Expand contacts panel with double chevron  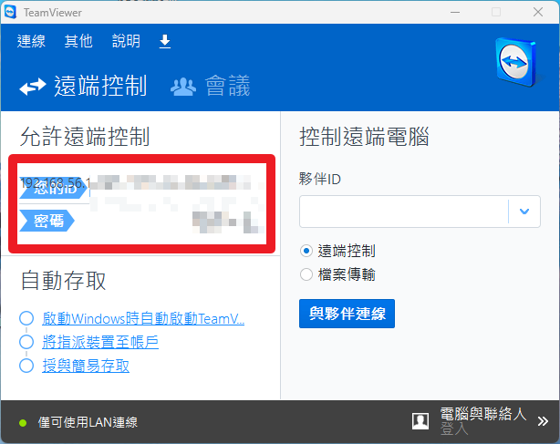point(543,421)
